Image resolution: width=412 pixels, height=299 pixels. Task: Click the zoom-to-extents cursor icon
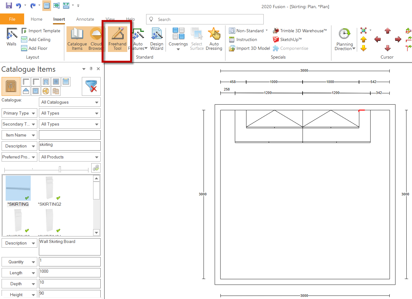[x=363, y=30]
